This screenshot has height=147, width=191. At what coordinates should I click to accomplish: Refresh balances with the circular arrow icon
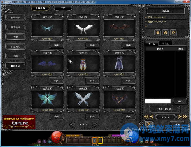click(x=173, y=33)
